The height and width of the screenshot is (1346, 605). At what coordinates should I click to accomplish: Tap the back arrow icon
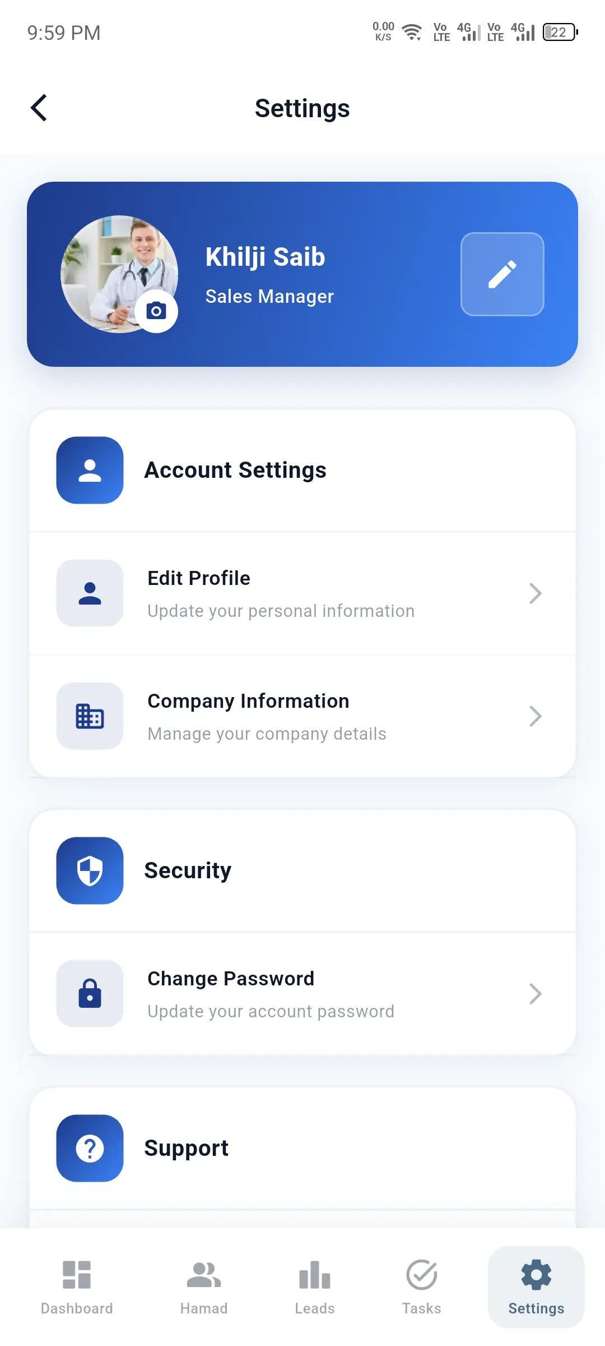(x=39, y=108)
